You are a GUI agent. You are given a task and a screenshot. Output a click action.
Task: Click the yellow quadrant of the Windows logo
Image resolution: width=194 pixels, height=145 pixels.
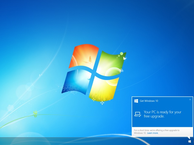point(103,88)
